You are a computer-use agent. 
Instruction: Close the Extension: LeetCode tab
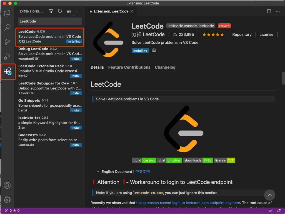(x=132, y=11)
